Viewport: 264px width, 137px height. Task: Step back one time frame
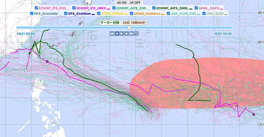117,34
